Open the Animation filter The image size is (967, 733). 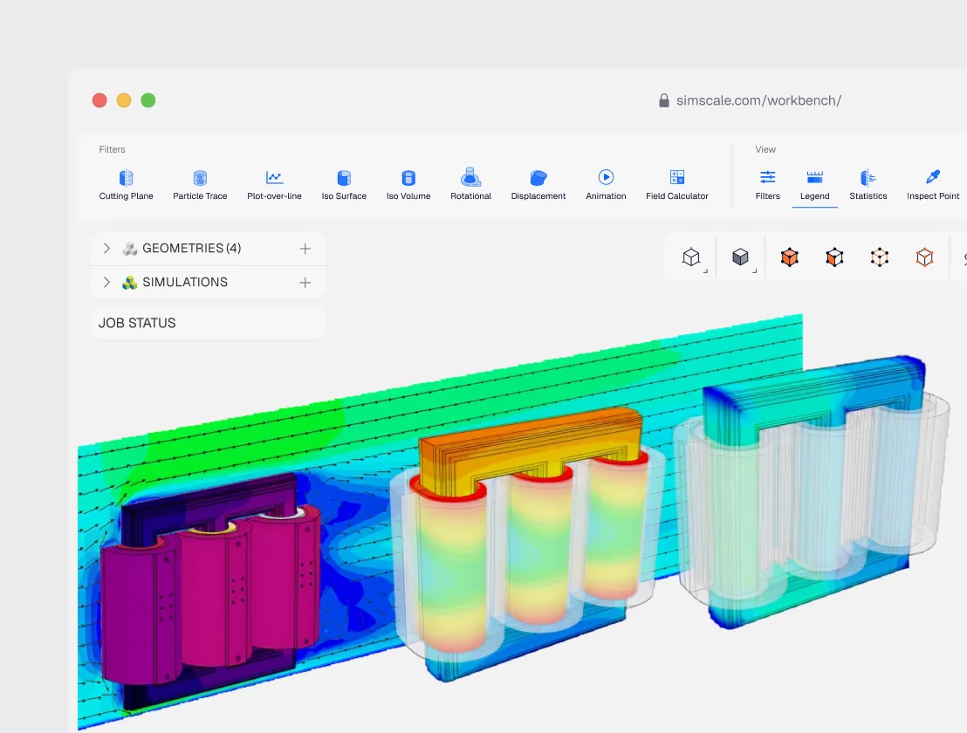(x=606, y=184)
